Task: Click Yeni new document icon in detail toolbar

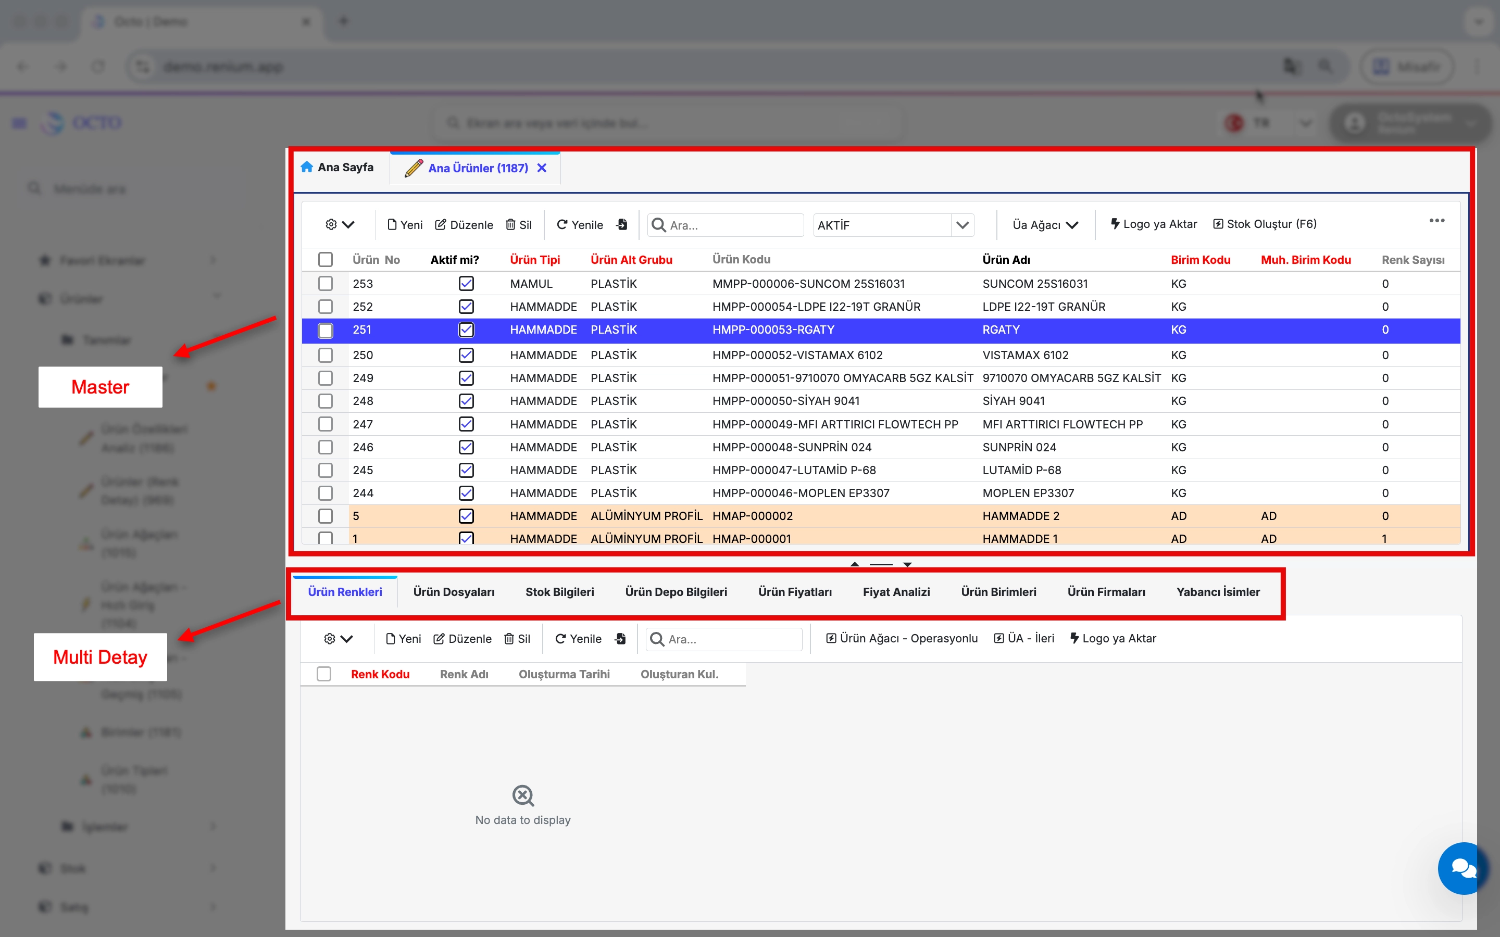Action: coord(391,638)
